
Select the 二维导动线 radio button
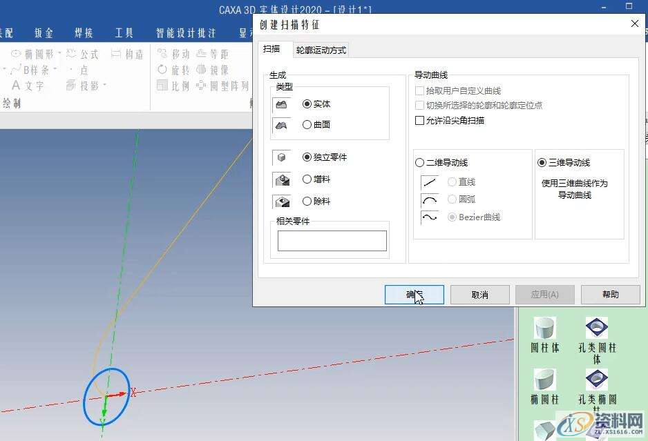click(x=420, y=162)
